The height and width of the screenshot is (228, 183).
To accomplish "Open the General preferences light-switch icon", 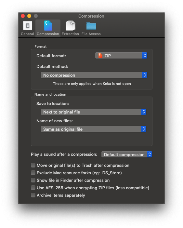I will (x=28, y=26).
